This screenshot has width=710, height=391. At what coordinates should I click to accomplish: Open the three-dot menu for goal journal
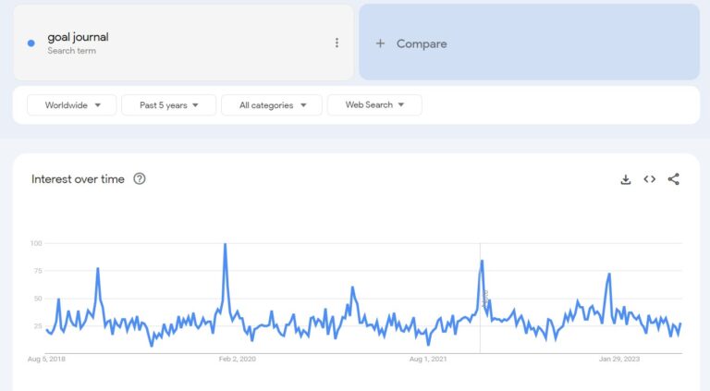tap(337, 43)
